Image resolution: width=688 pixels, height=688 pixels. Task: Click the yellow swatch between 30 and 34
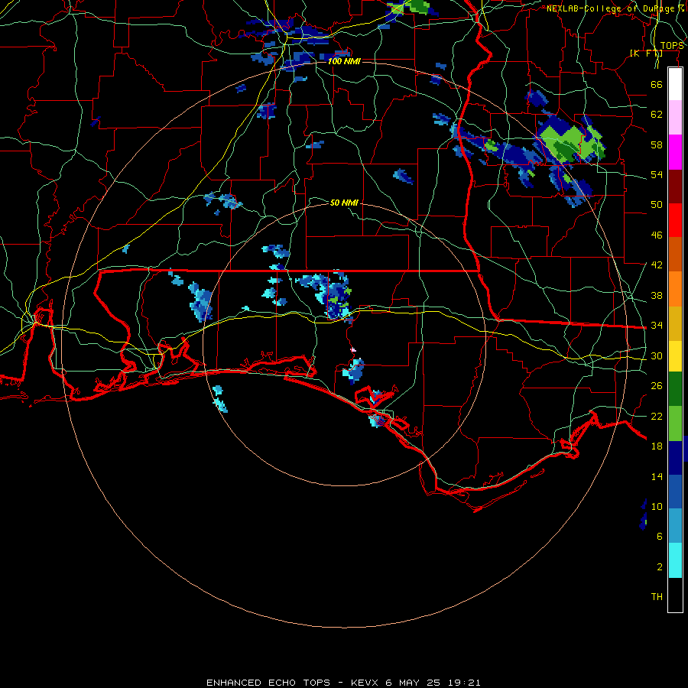pos(675,356)
